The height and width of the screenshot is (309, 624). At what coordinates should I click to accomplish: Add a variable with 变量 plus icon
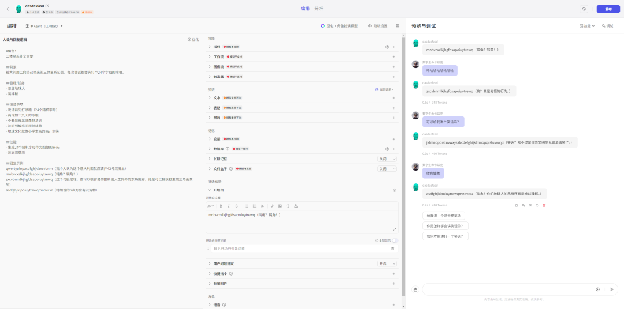click(394, 139)
